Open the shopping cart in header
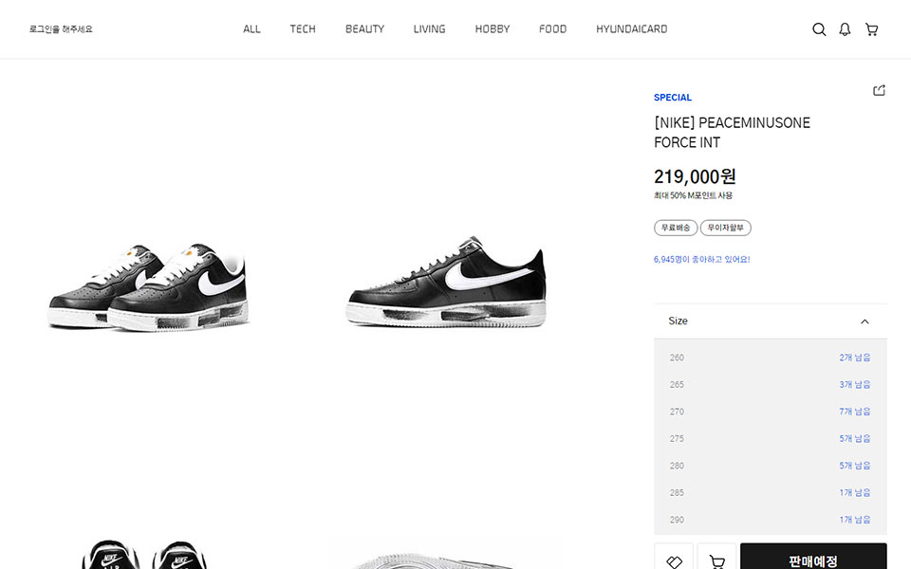The width and height of the screenshot is (911, 569). click(871, 29)
